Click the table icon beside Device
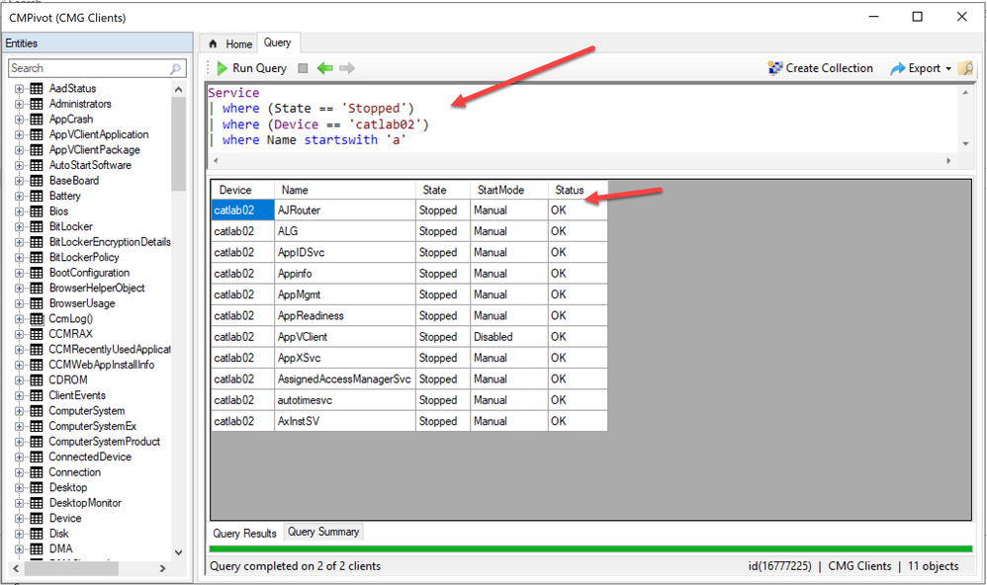This screenshot has height=585, width=987. (37, 518)
